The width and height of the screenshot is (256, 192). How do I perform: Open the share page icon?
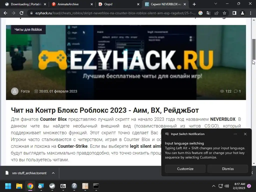point(216,13)
